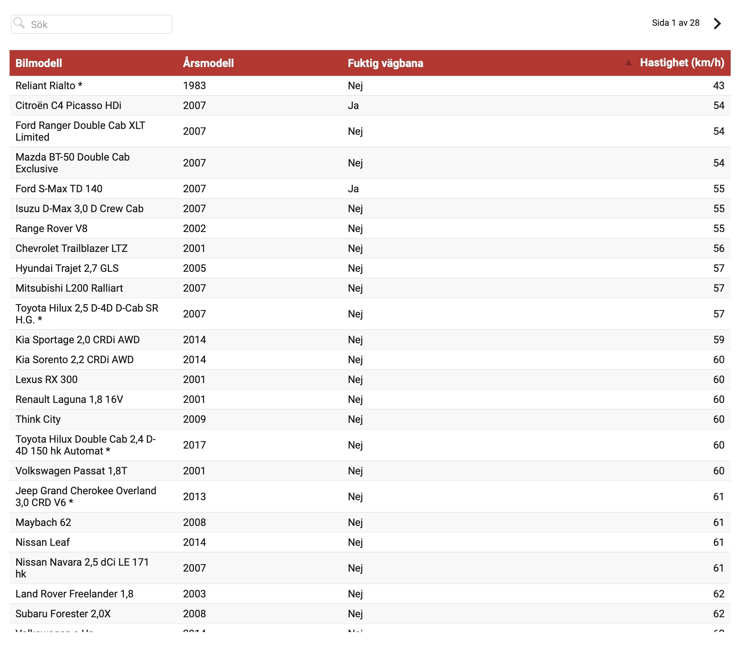Select Ford S-Max TD 140 model cell
Image resolution: width=752 pixels, height=646 pixels.
point(59,189)
